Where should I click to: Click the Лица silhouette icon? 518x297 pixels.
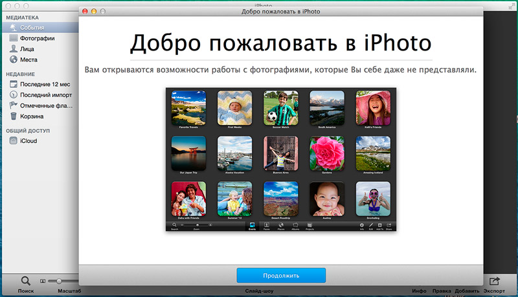coord(13,49)
